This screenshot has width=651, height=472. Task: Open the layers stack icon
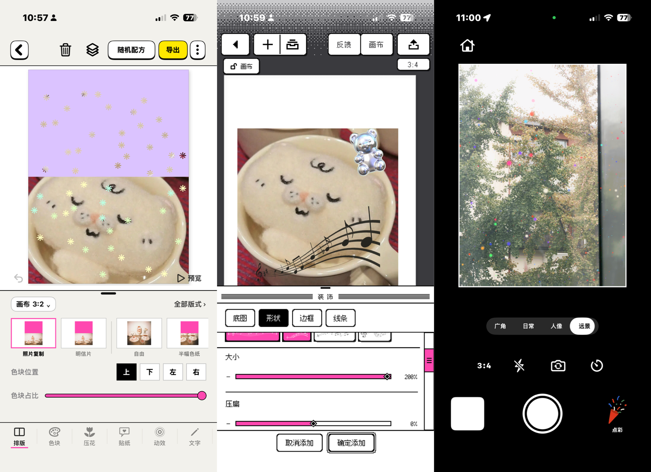[x=93, y=50]
